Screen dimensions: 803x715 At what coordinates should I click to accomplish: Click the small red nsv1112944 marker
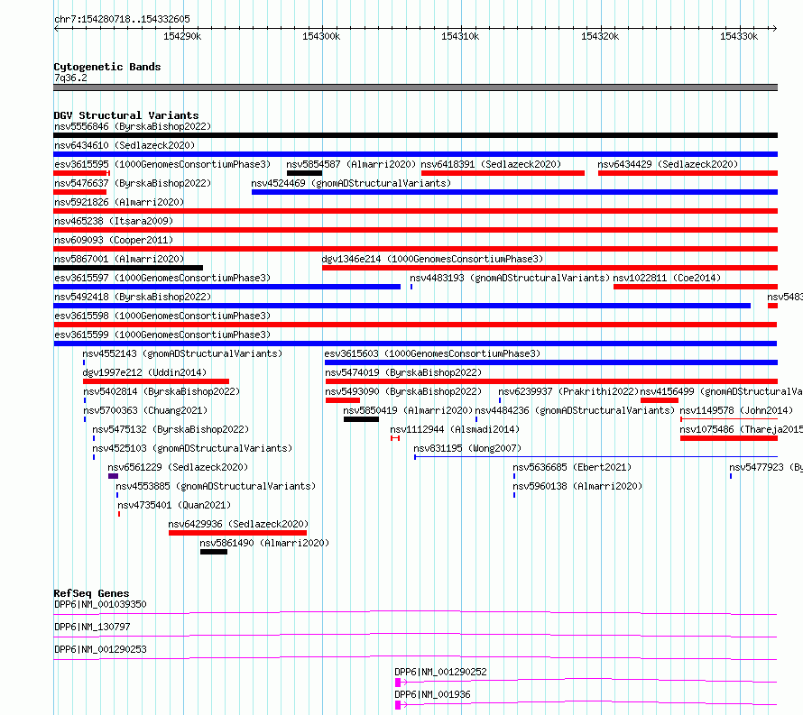395,438
